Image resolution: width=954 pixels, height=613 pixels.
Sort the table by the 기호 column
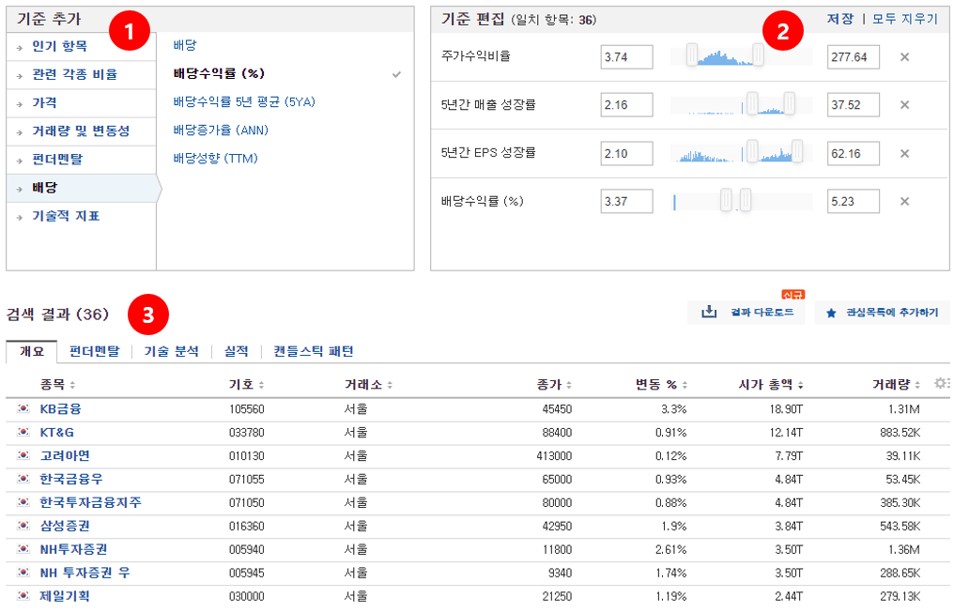tap(246, 384)
